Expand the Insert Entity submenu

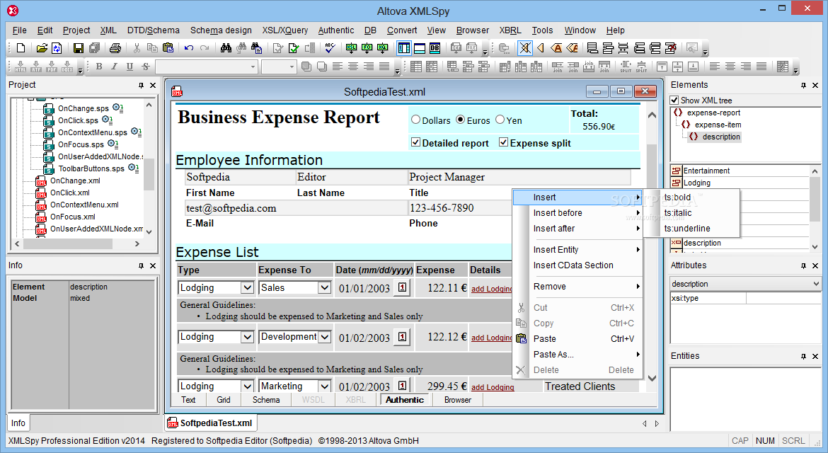click(577, 250)
